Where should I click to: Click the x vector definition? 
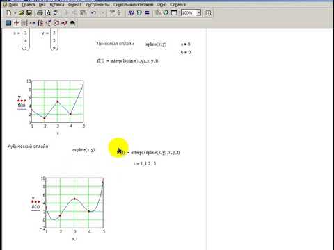(22, 40)
